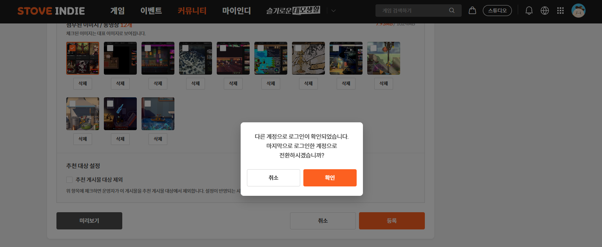Check the second thumbnail's checkbox
The image size is (602, 247).
[110, 48]
